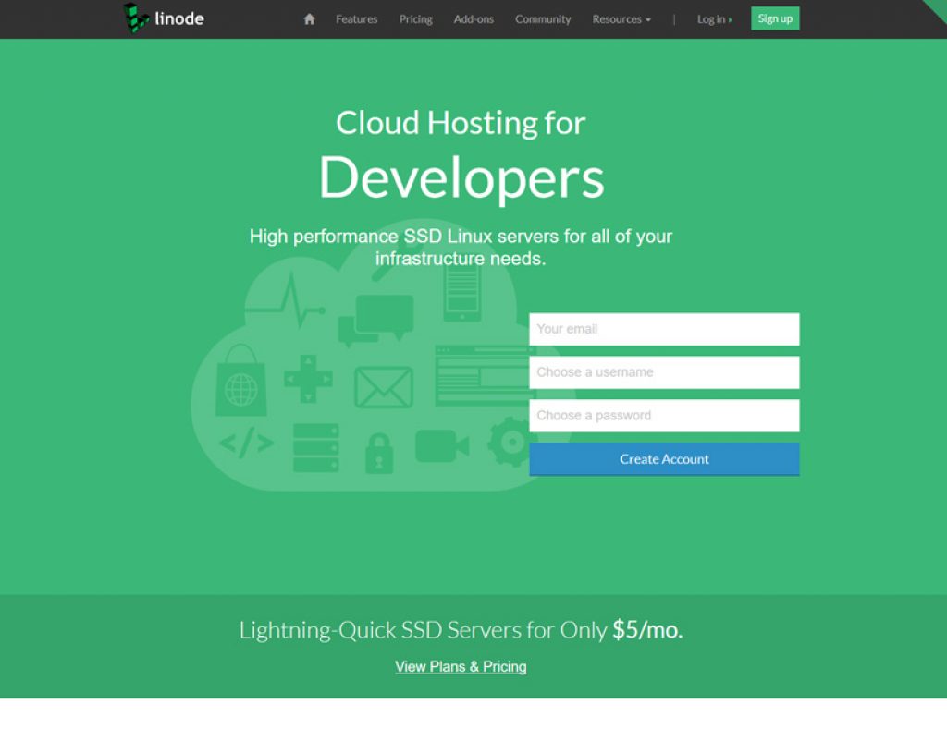Open the Features page
The image size is (947, 741).
(x=356, y=19)
